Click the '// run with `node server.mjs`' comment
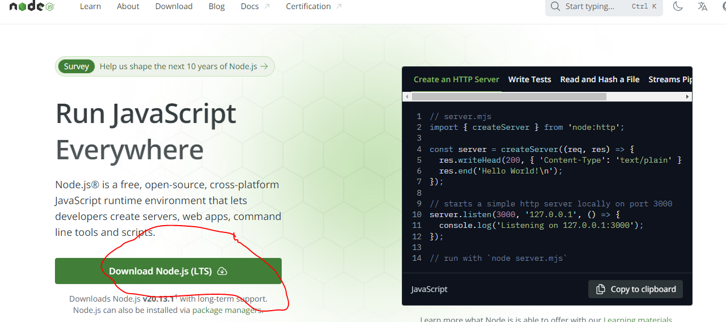This screenshot has height=322, width=726. tap(498, 258)
